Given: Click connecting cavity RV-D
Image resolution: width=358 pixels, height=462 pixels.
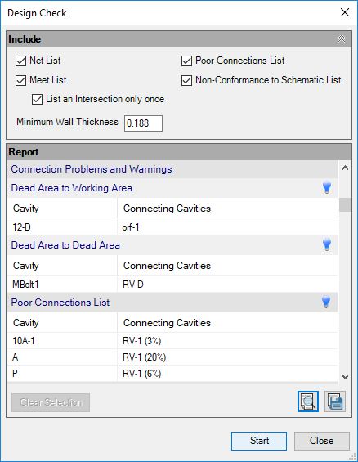Looking at the screenshot, I should point(227,284).
